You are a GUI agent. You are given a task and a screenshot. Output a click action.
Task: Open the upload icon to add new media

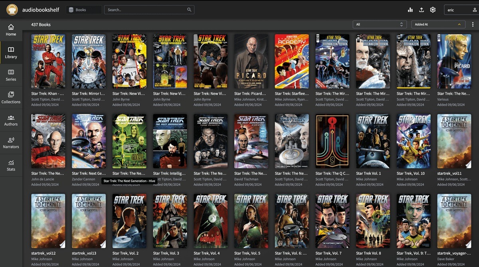coord(422,10)
